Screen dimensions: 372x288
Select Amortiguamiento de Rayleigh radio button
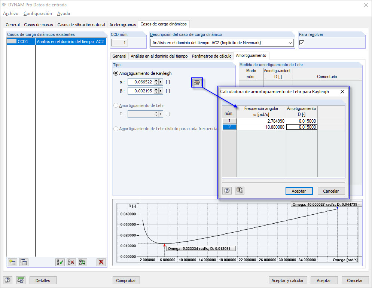[x=116, y=73]
